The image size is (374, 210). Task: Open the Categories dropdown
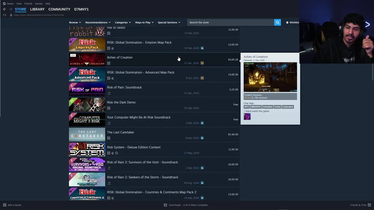(123, 22)
